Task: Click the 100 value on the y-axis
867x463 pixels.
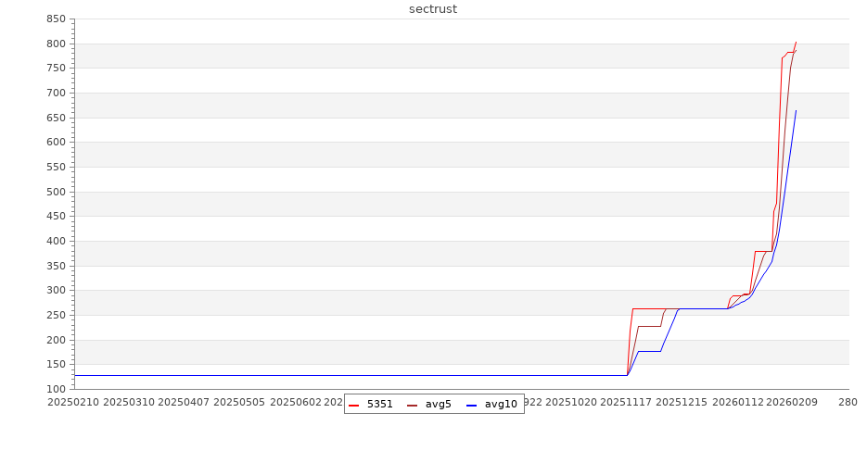Action: click(55, 389)
